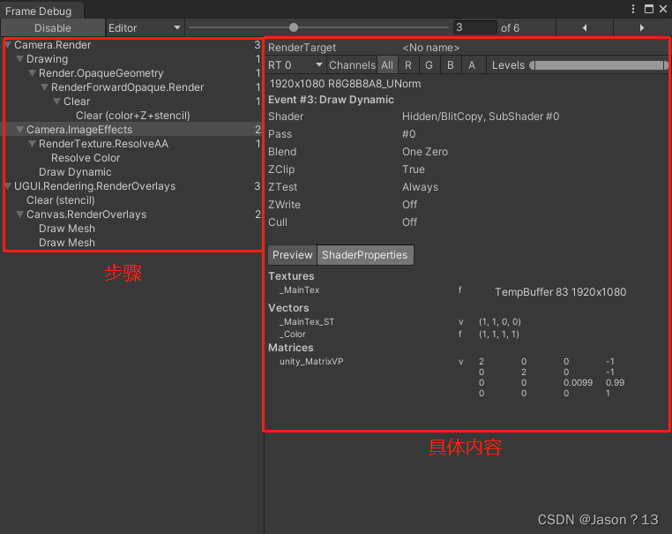
Task: Click the Levels range slider
Action: tap(599, 65)
